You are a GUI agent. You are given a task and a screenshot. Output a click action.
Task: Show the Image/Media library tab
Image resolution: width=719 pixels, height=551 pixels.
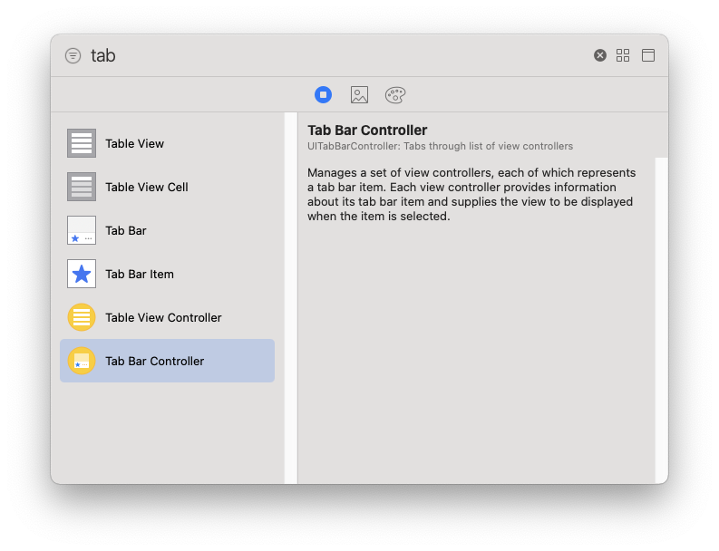pos(359,95)
